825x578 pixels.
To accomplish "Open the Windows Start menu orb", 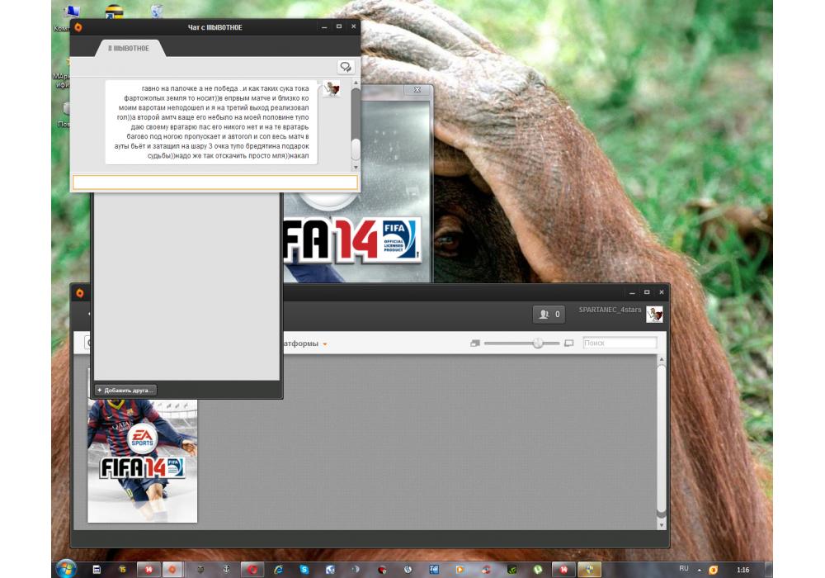I will (65, 568).
